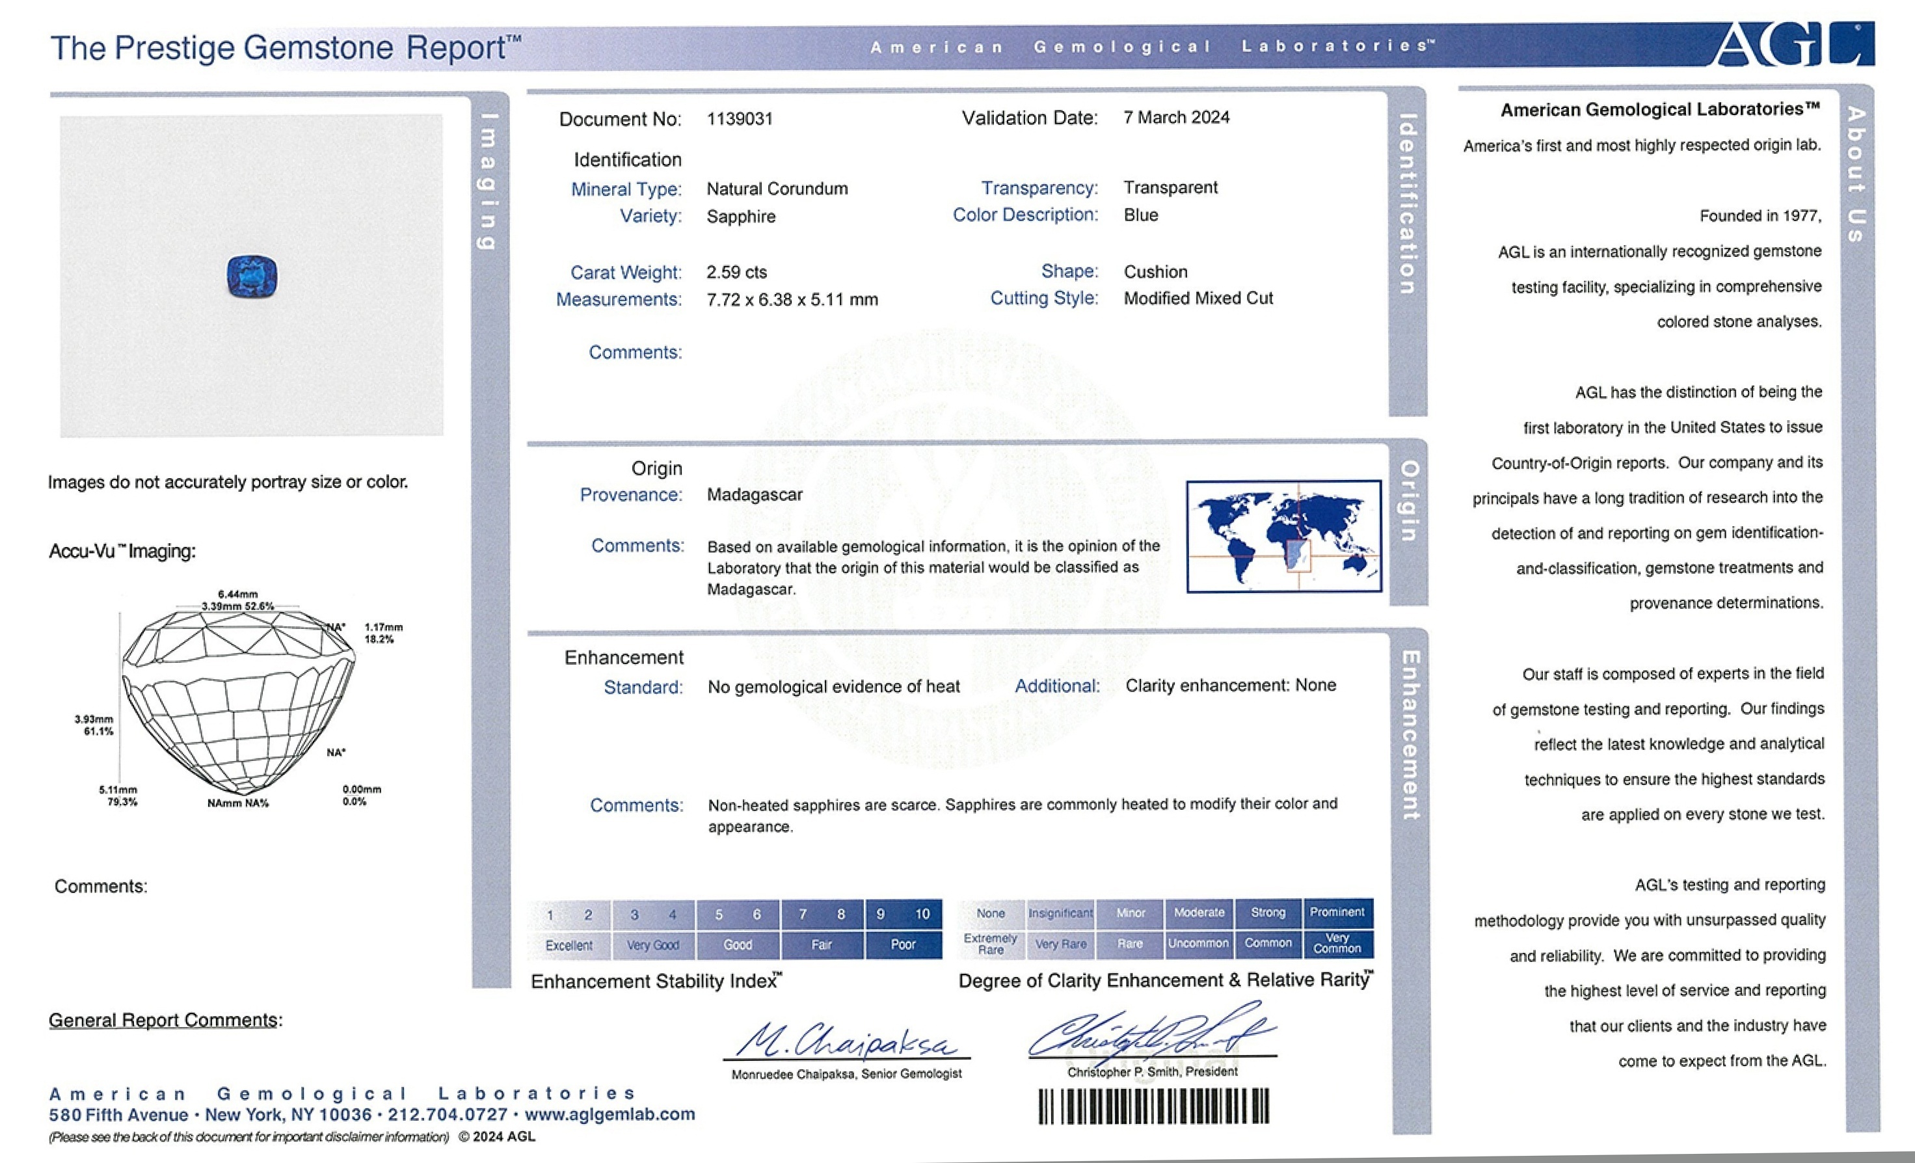The height and width of the screenshot is (1163, 1915).
Task: Select the 'Very Common' rarity cell
Action: [x=1337, y=943]
